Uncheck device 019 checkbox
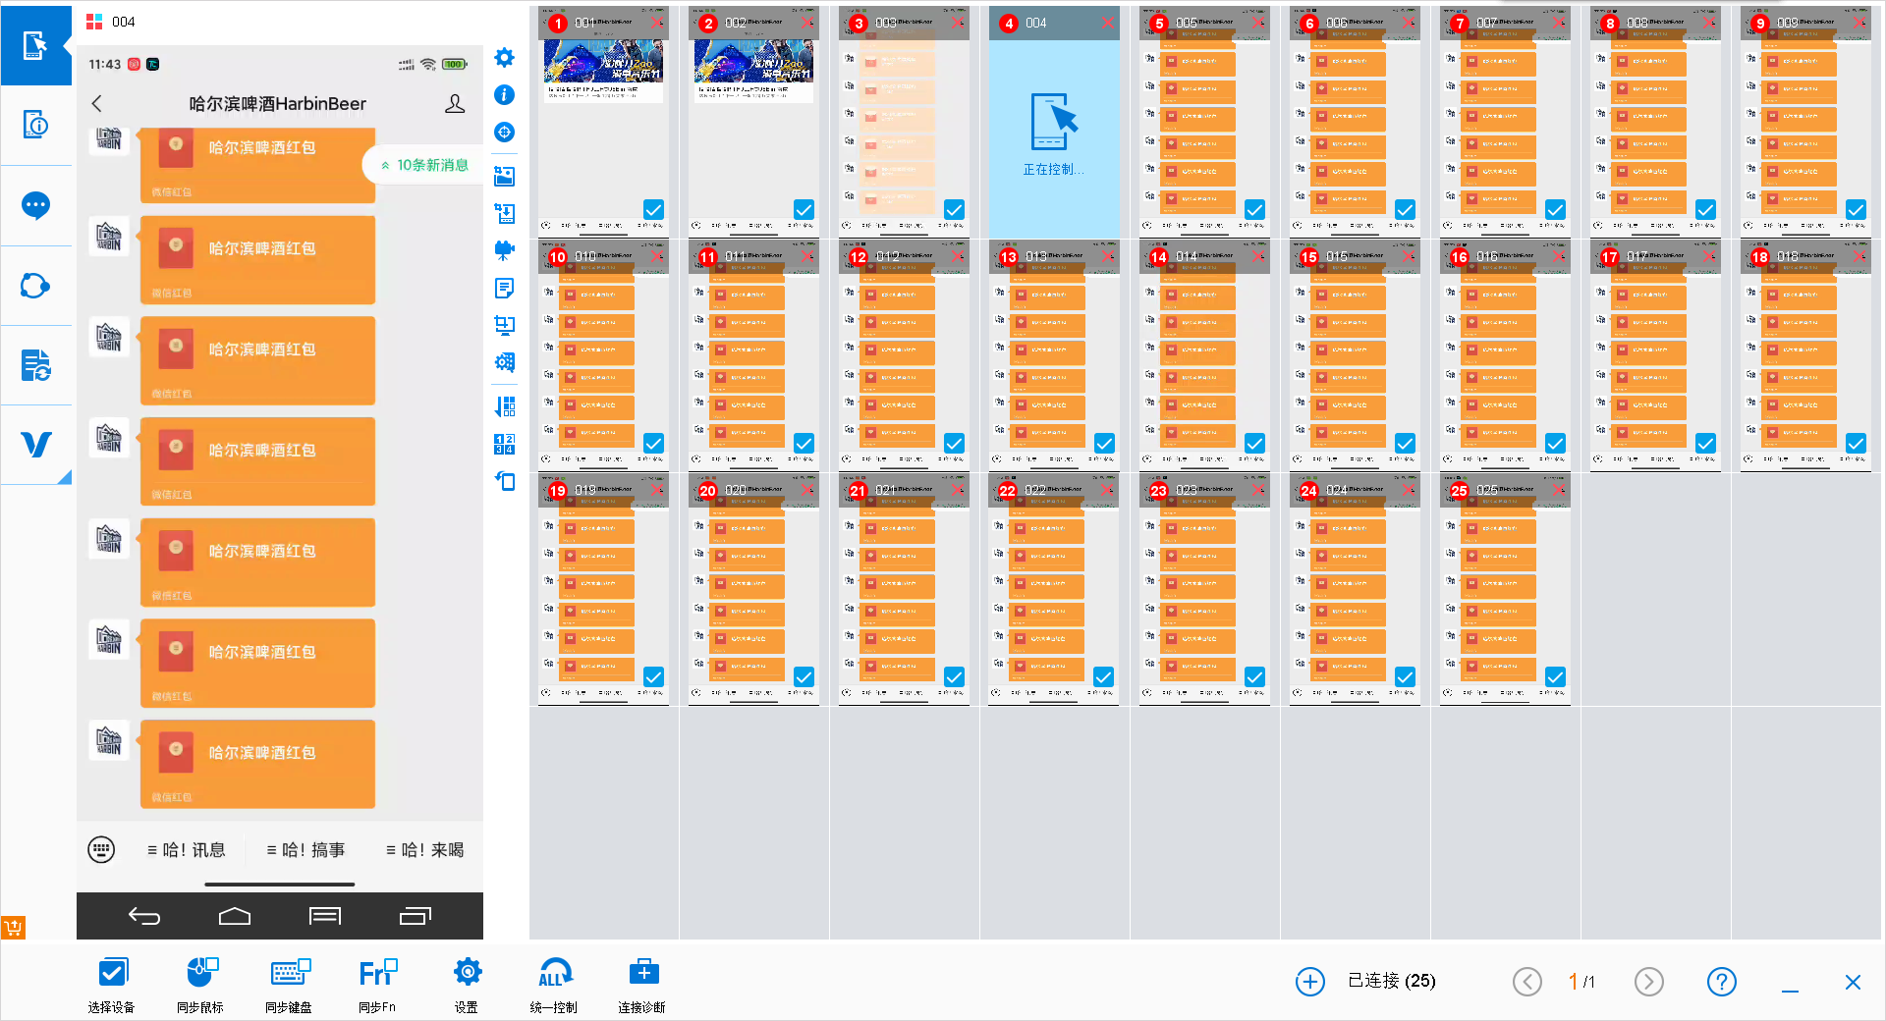 tap(653, 677)
